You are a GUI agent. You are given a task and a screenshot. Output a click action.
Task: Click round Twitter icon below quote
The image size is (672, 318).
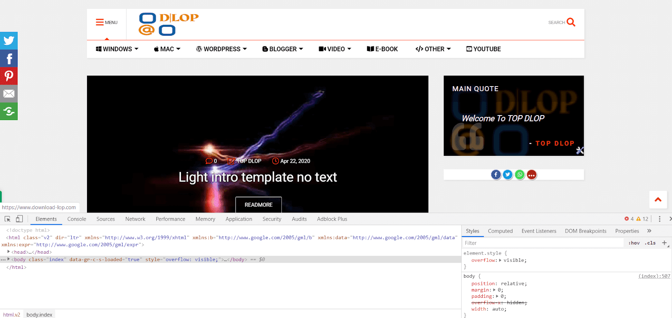(508, 175)
